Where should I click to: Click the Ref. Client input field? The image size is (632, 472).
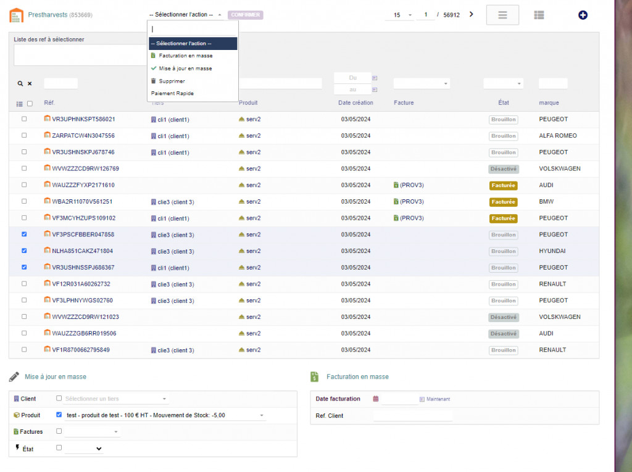pyautogui.click(x=412, y=416)
